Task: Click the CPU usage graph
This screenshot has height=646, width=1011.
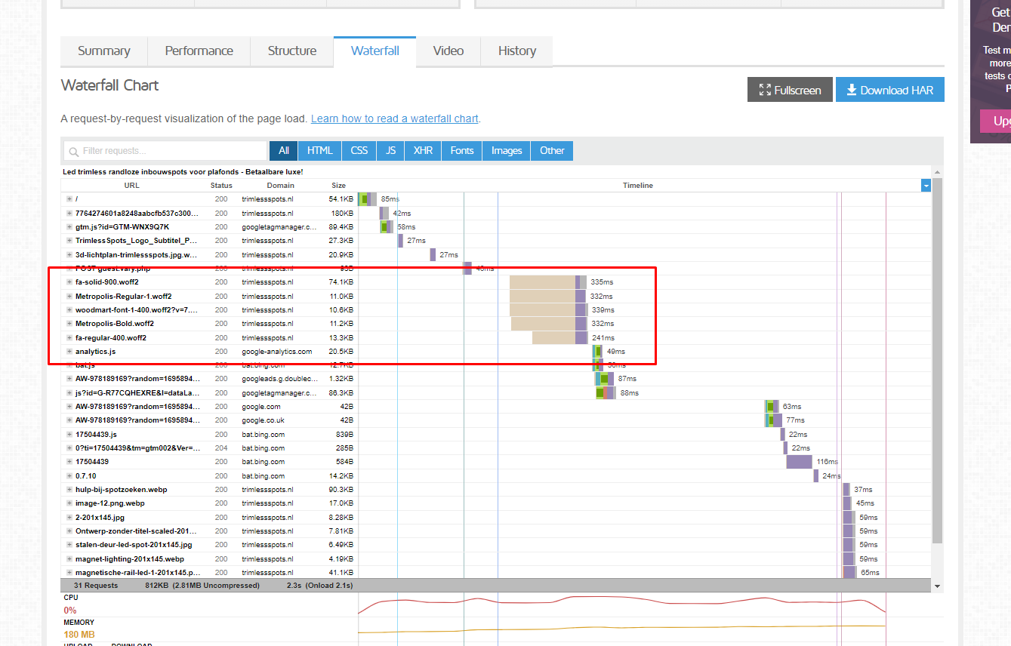Action: tap(621, 606)
